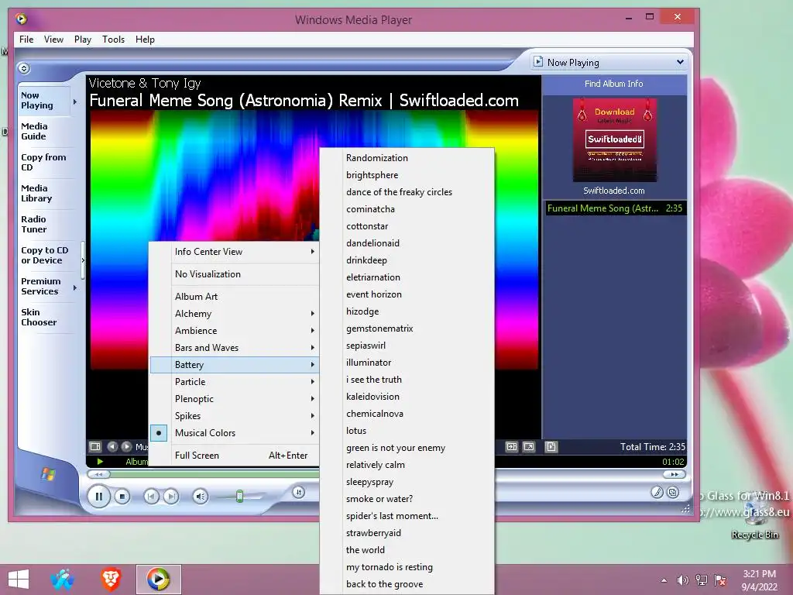This screenshot has width=793, height=595.
Task: Select back to the groove
Action: point(407,584)
